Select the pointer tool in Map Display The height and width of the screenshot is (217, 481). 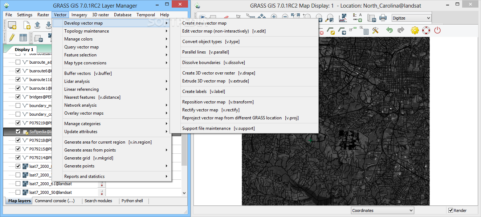pyautogui.click(x=238, y=17)
